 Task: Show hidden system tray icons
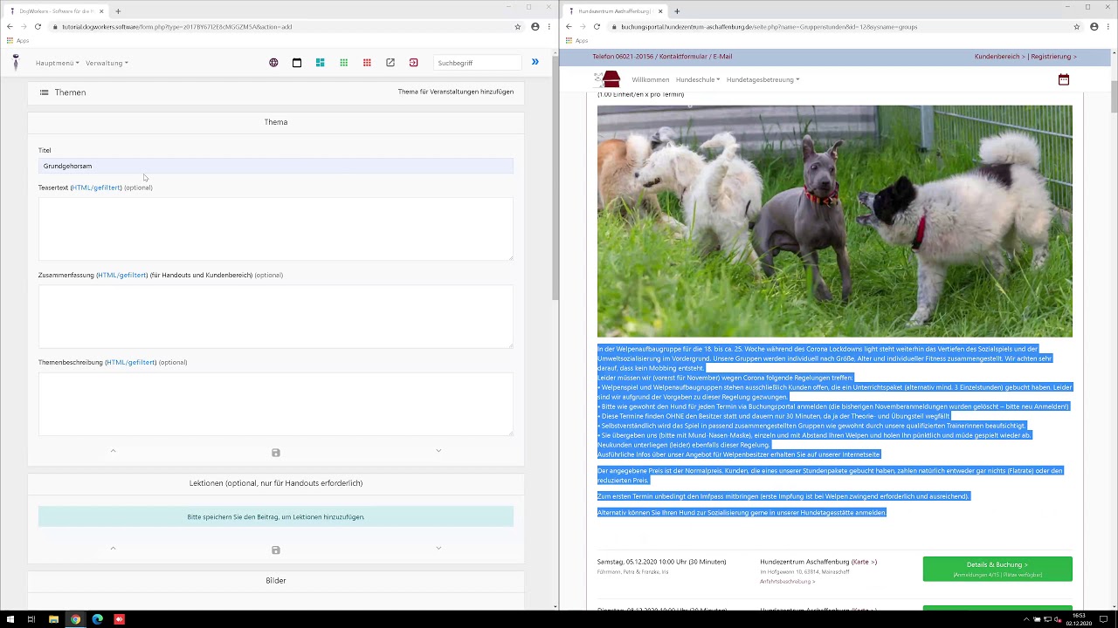click(1026, 619)
